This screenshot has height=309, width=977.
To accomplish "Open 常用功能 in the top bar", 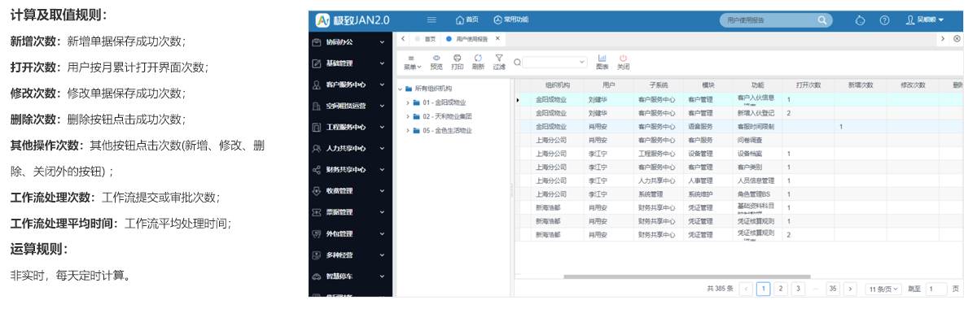I will (510, 20).
